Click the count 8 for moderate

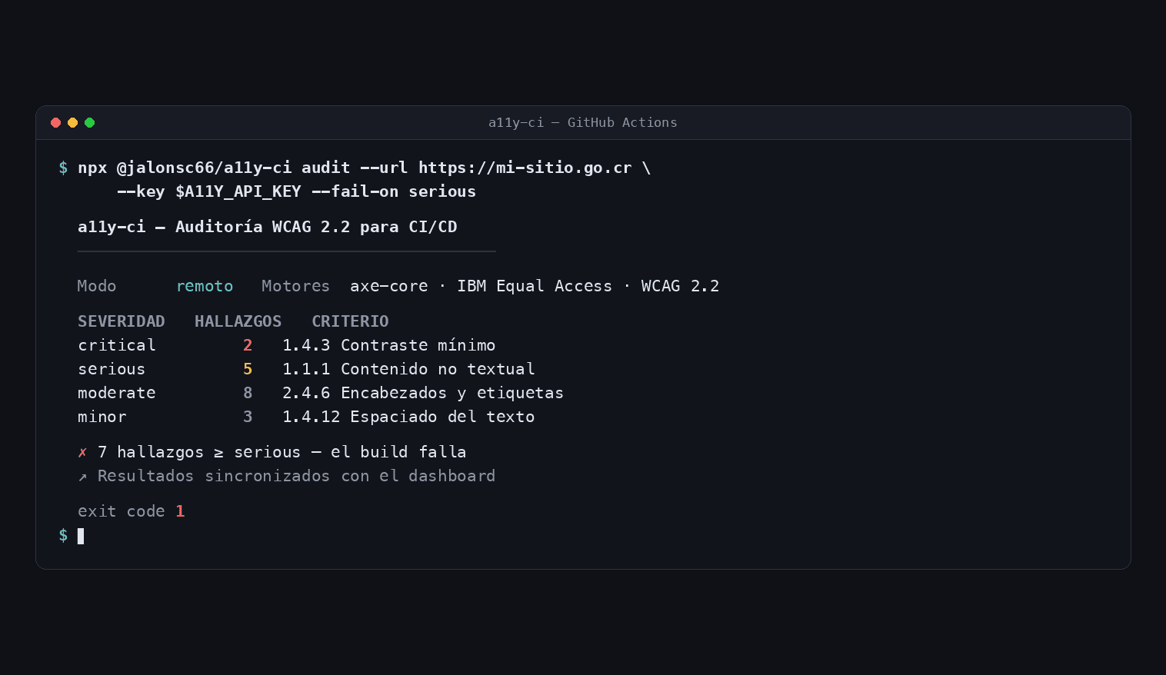(248, 393)
